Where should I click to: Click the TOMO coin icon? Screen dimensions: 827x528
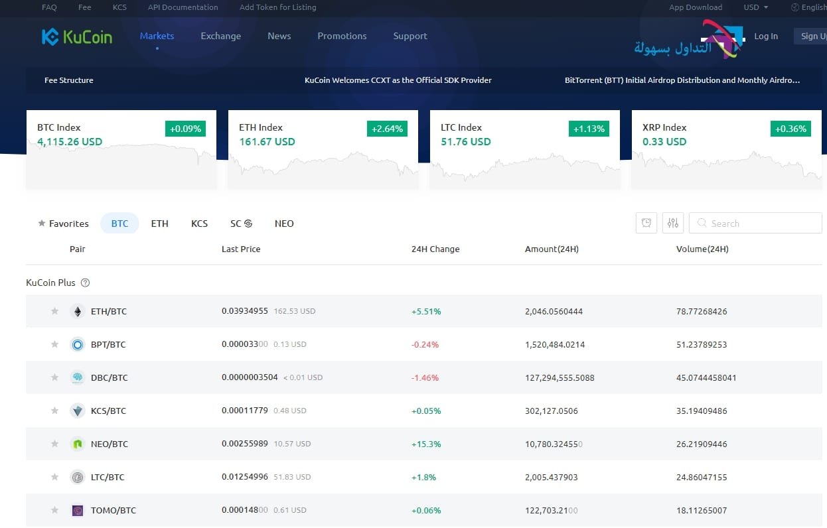[x=78, y=510]
